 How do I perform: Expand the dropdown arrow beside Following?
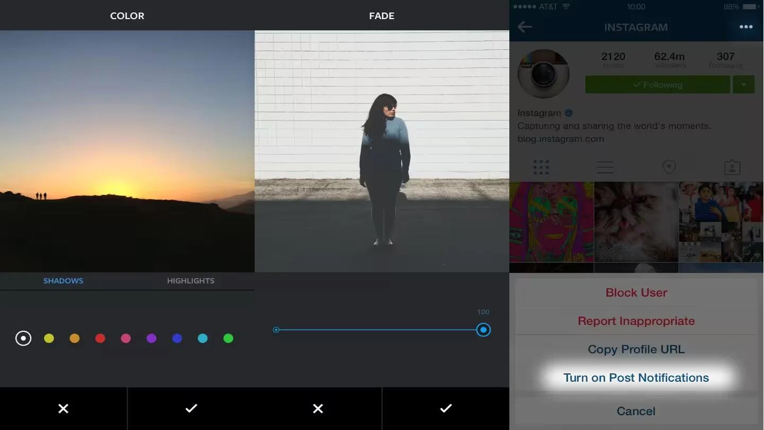coord(744,85)
